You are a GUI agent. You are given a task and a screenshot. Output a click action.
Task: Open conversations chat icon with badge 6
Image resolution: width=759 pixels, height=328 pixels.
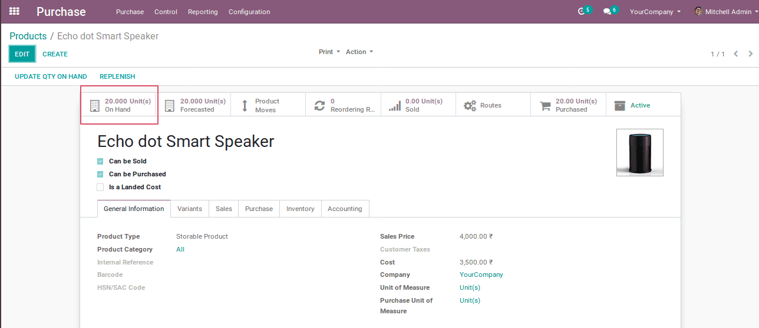[607, 11]
